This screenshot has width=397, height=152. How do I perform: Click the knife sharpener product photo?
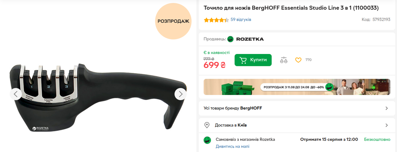pyautogui.click(x=98, y=98)
